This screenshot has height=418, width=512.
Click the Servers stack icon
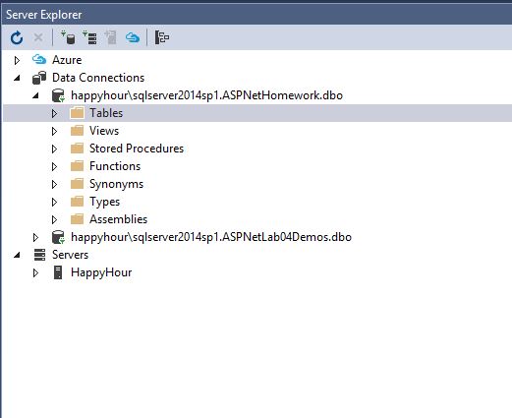tap(39, 255)
